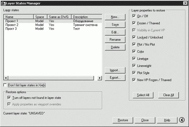Close the Layer States Manager window
The image size is (189, 127).
[185, 3]
